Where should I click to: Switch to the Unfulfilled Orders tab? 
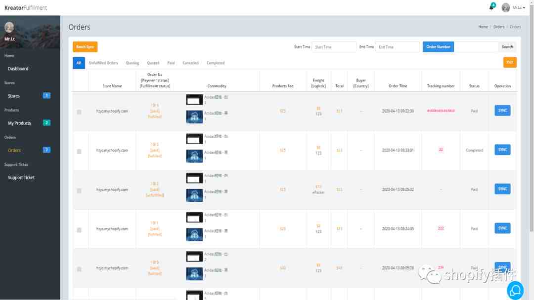click(103, 63)
